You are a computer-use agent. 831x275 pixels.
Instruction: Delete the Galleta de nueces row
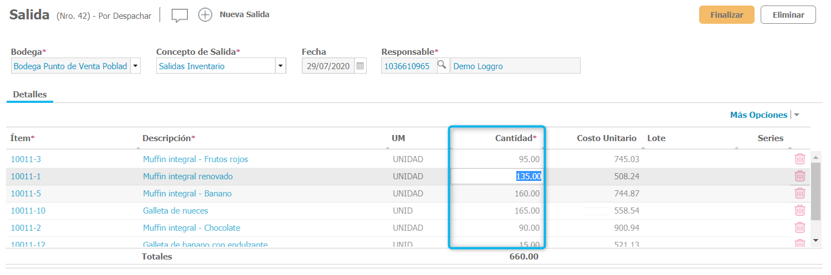point(800,211)
